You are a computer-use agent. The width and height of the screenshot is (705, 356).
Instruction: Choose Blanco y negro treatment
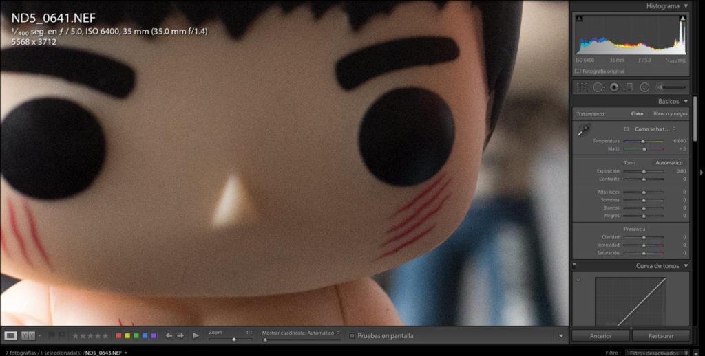coord(670,114)
